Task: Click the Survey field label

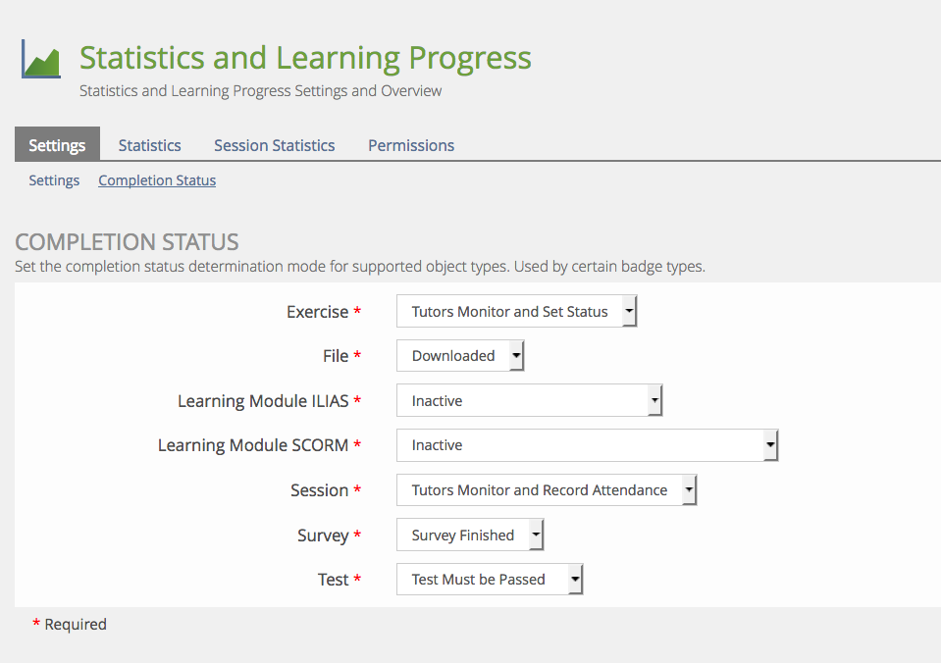Action: (x=323, y=535)
